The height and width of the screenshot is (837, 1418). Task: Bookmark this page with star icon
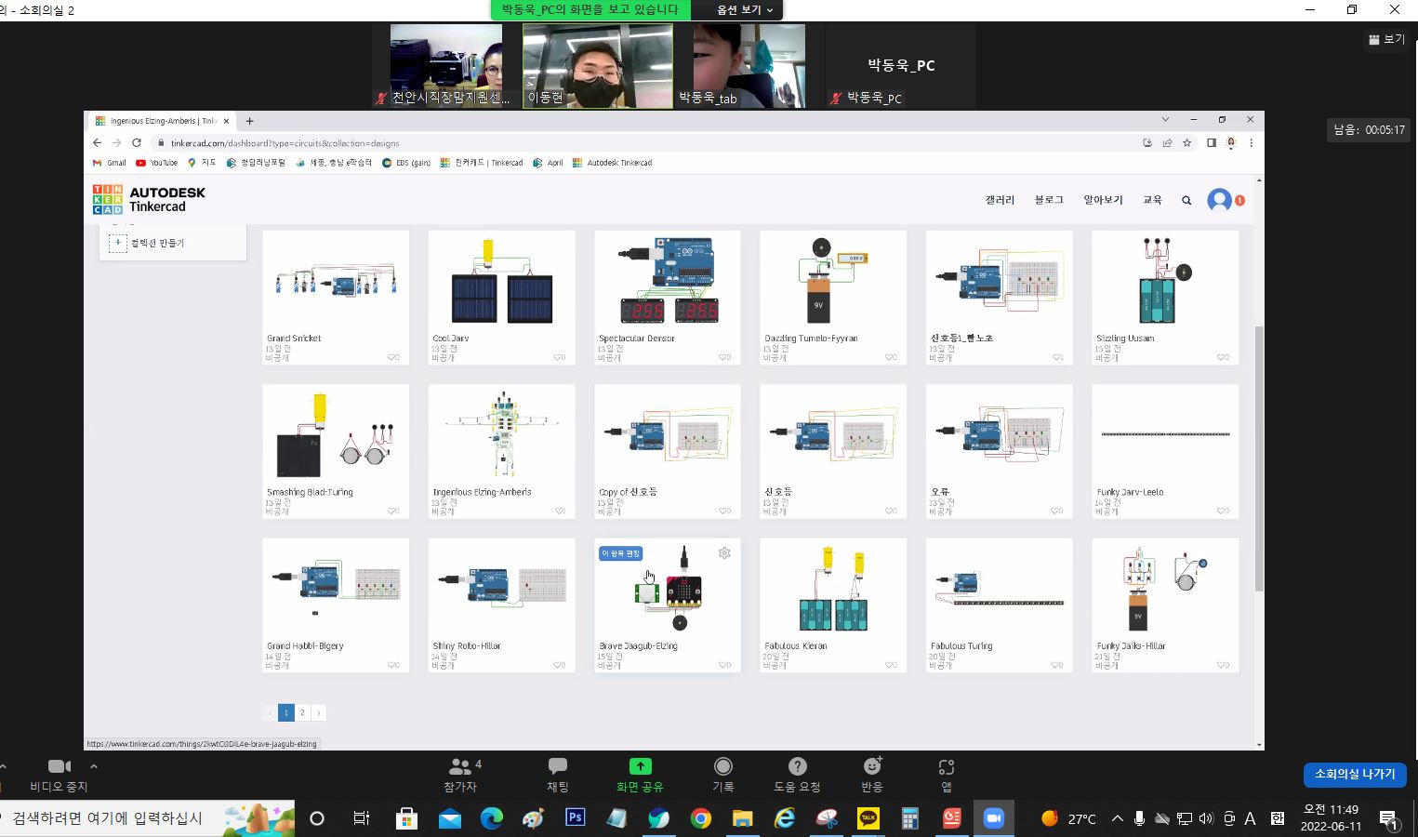1187,143
